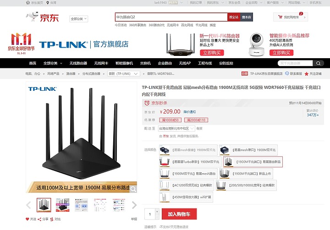Expand the delivery address dropdown
Viewport: 330px width, 230px height.
click(x=176, y=128)
